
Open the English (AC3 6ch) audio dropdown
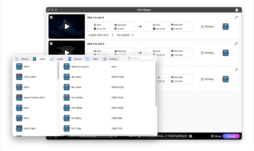[101, 35]
